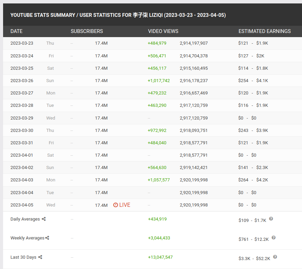302x269 pixels.
Task: Click earnings value $254 - $4.1K
Action: click(x=253, y=81)
